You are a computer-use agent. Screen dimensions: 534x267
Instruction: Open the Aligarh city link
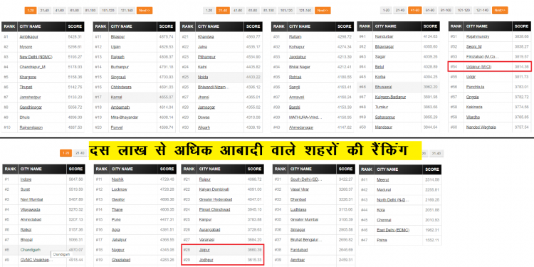click(204, 127)
